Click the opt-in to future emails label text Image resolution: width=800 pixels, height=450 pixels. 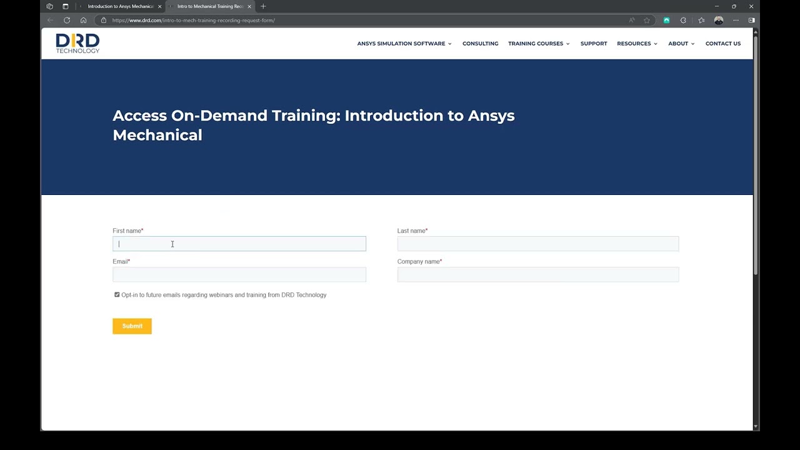(224, 295)
